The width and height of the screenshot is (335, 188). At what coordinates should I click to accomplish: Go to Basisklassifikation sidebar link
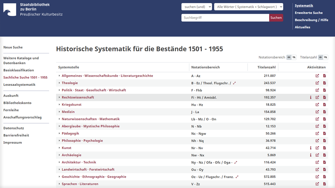pyautogui.click(x=19, y=70)
